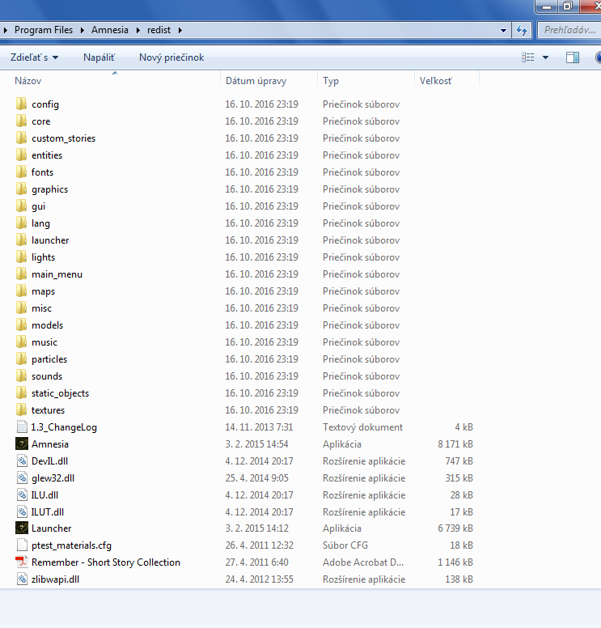Click into the Prehľadávať search field
The height and width of the screenshot is (628, 601).
pos(569,30)
